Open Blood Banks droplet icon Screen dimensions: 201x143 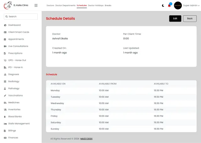tap(5, 117)
